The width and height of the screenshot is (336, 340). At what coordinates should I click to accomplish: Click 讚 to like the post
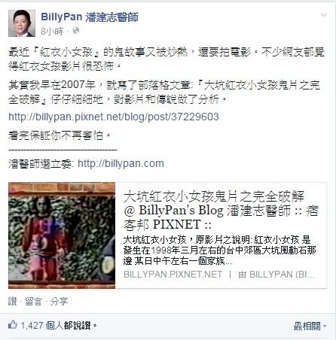(12, 301)
